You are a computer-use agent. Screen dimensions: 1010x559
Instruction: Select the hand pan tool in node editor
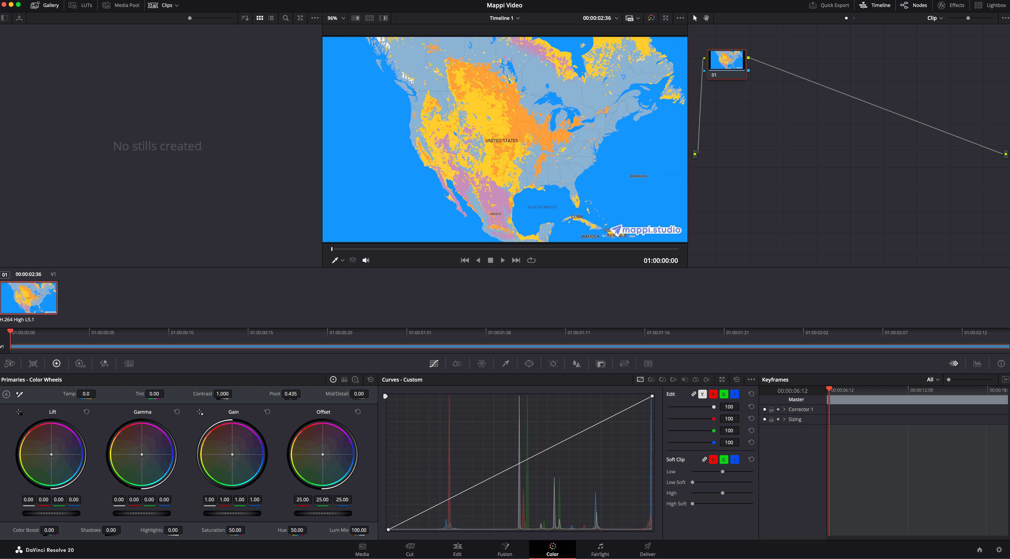(x=706, y=18)
